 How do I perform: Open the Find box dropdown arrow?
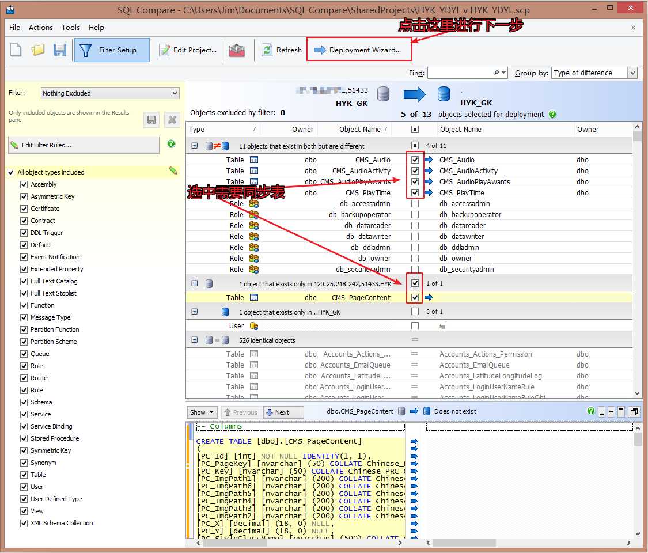click(x=504, y=73)
